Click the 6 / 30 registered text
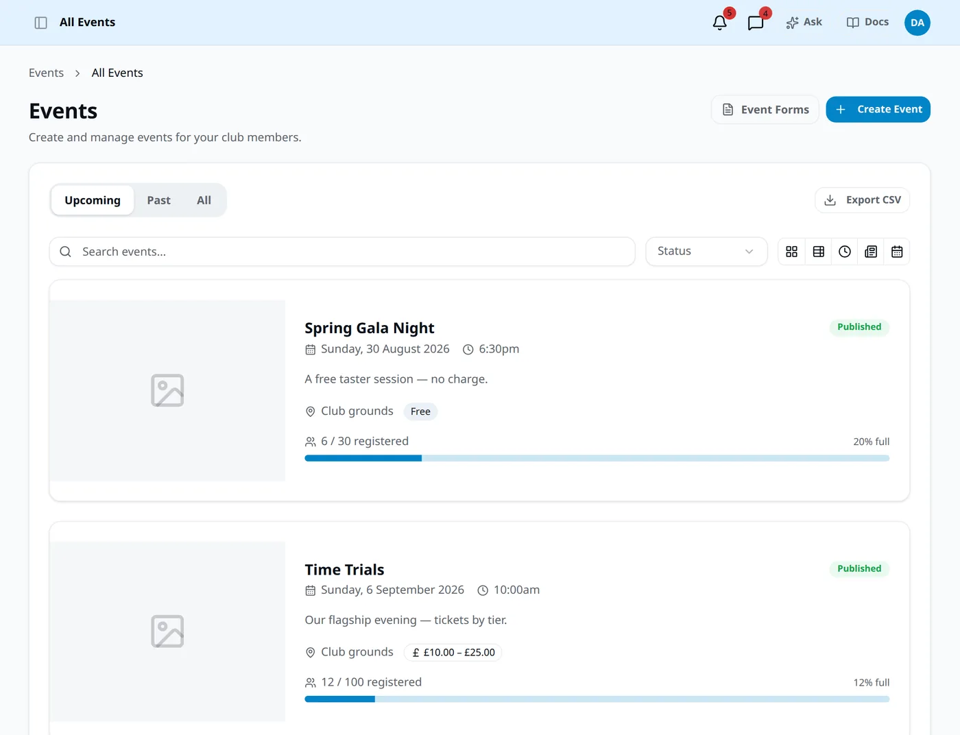 [x=365, y=442]
